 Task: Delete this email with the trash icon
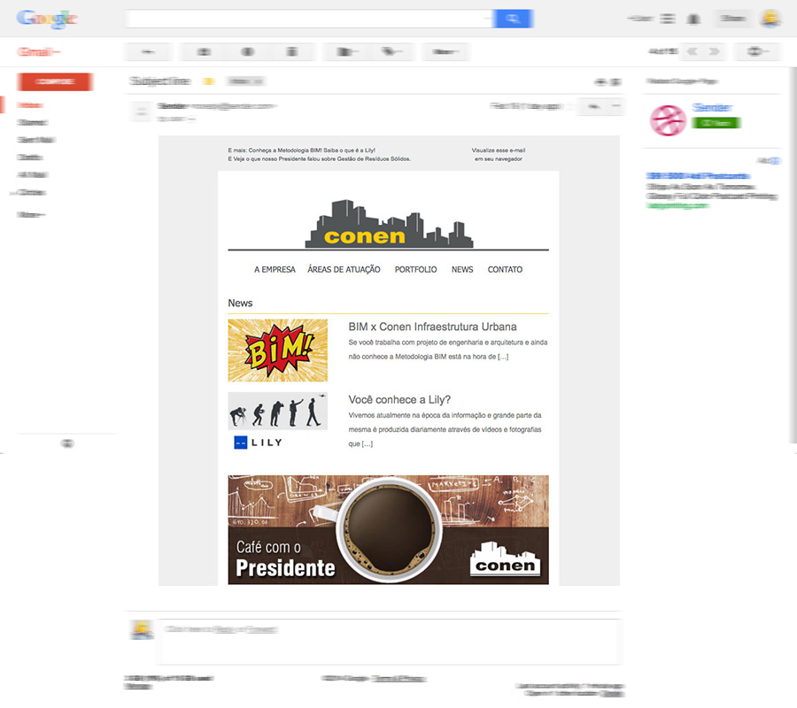(x=291, y=52)
